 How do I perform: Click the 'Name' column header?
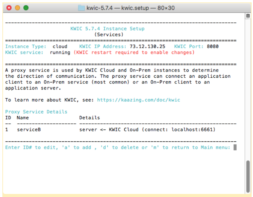coord(23,118)
